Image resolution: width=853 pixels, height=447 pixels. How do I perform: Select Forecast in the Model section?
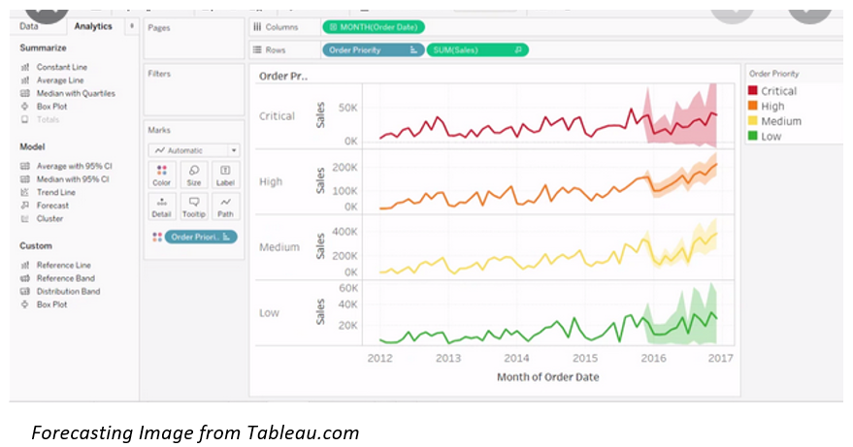pos(52,206)
